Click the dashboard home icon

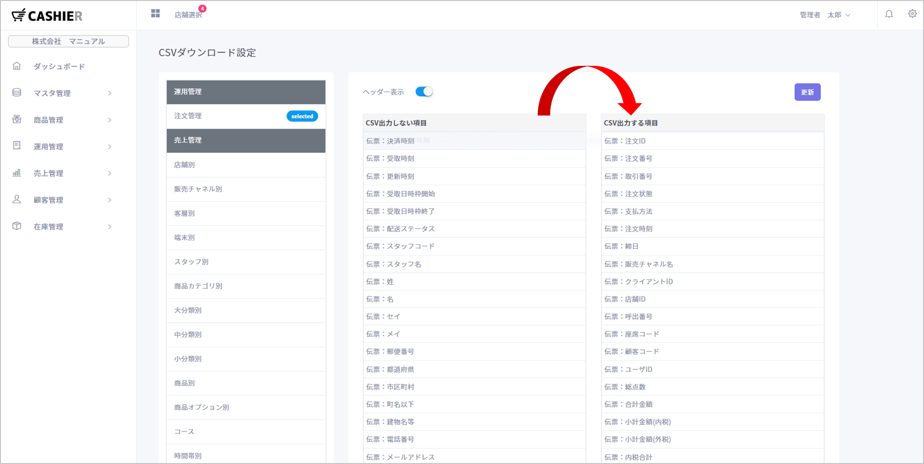click(x=17, y=66)
